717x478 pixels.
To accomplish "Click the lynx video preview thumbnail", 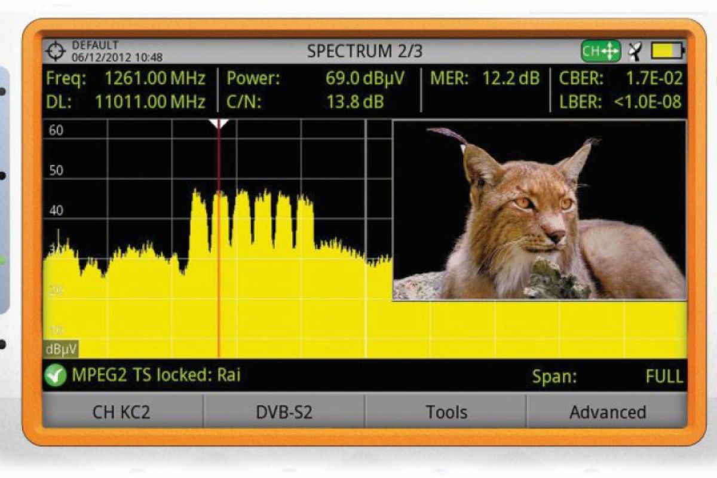I will tap(539, 210).
